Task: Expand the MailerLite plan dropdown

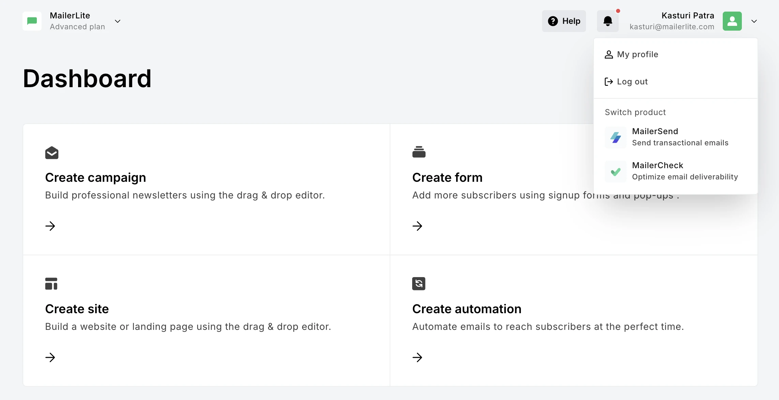Action: tap(118, 21)
